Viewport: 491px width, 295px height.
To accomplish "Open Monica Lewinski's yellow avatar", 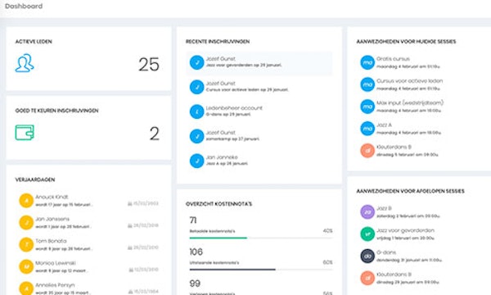I will point(26,266).
